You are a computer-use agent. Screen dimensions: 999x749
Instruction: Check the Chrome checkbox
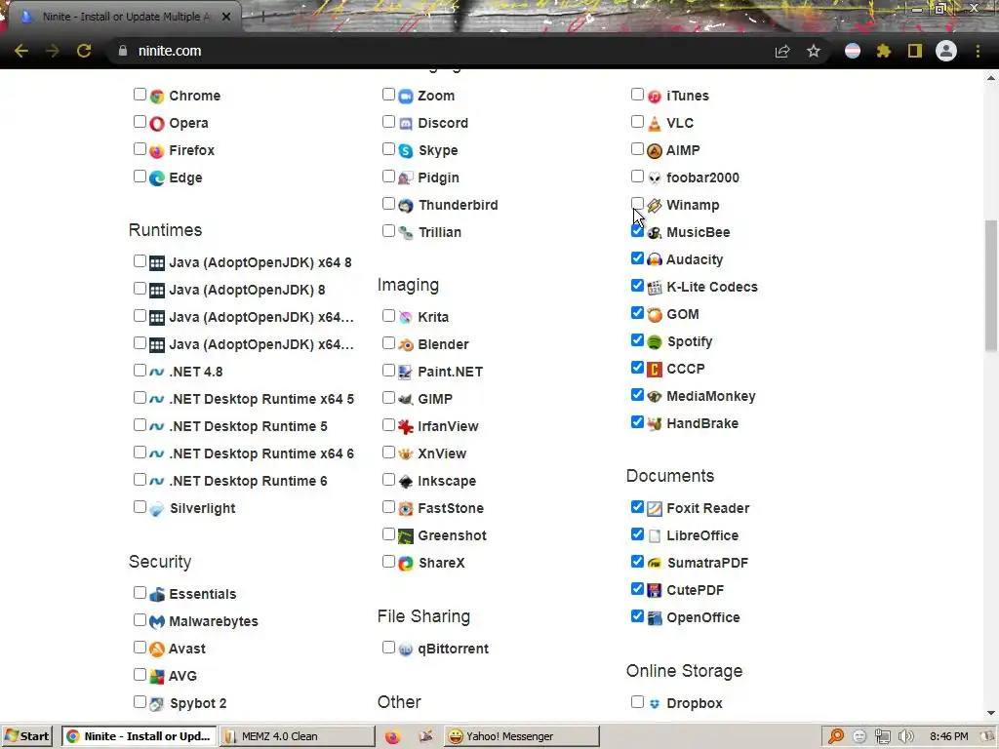tap(140, 95)
